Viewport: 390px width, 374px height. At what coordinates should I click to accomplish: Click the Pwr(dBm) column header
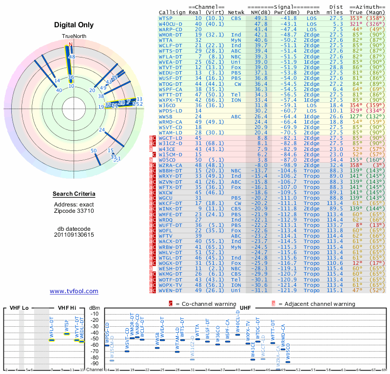pos(287,13)
